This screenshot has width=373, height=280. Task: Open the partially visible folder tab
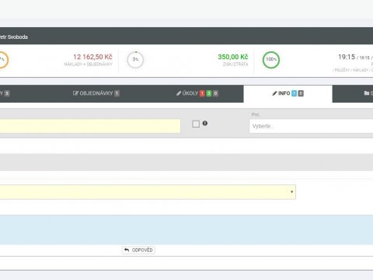(353, 93)
